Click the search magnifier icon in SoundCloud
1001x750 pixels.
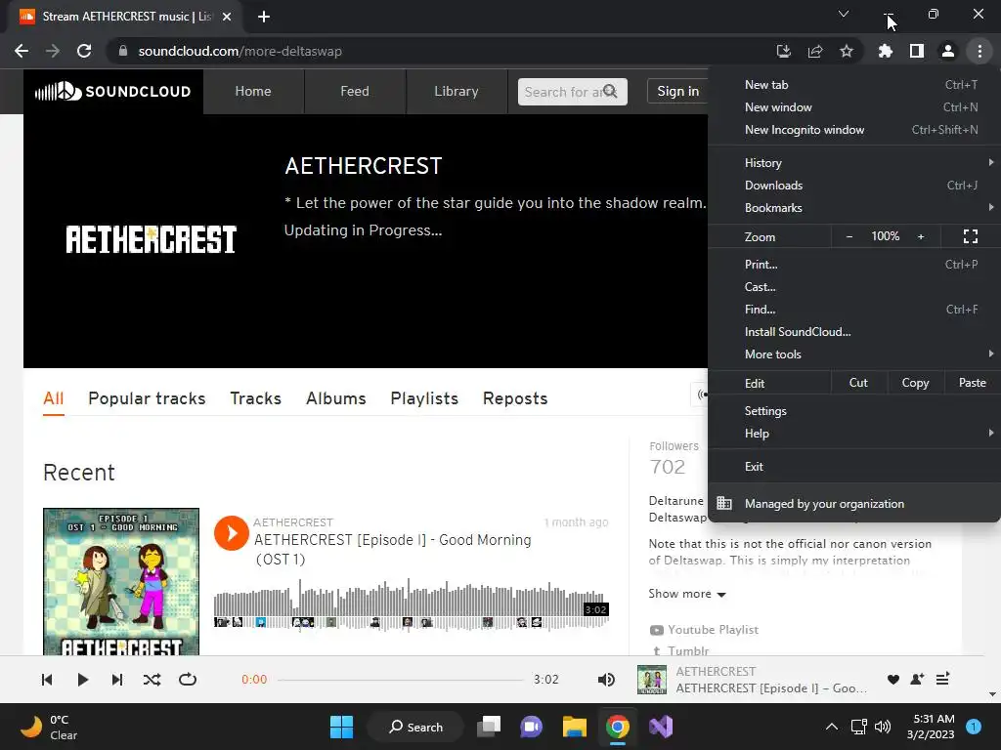tap(610, 91)
